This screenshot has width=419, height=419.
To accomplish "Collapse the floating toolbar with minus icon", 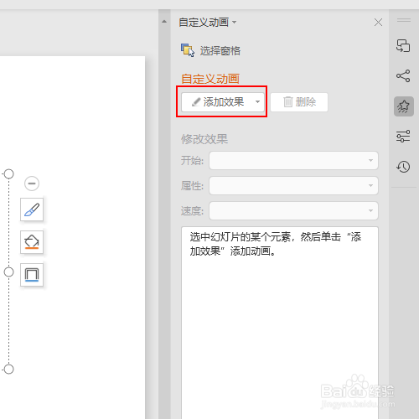I will click(32, 184).
